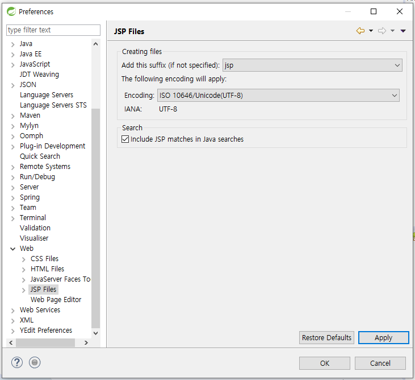
Task: Select the Spring preference item
Action: pyautogui.click(x=30, y=197)
